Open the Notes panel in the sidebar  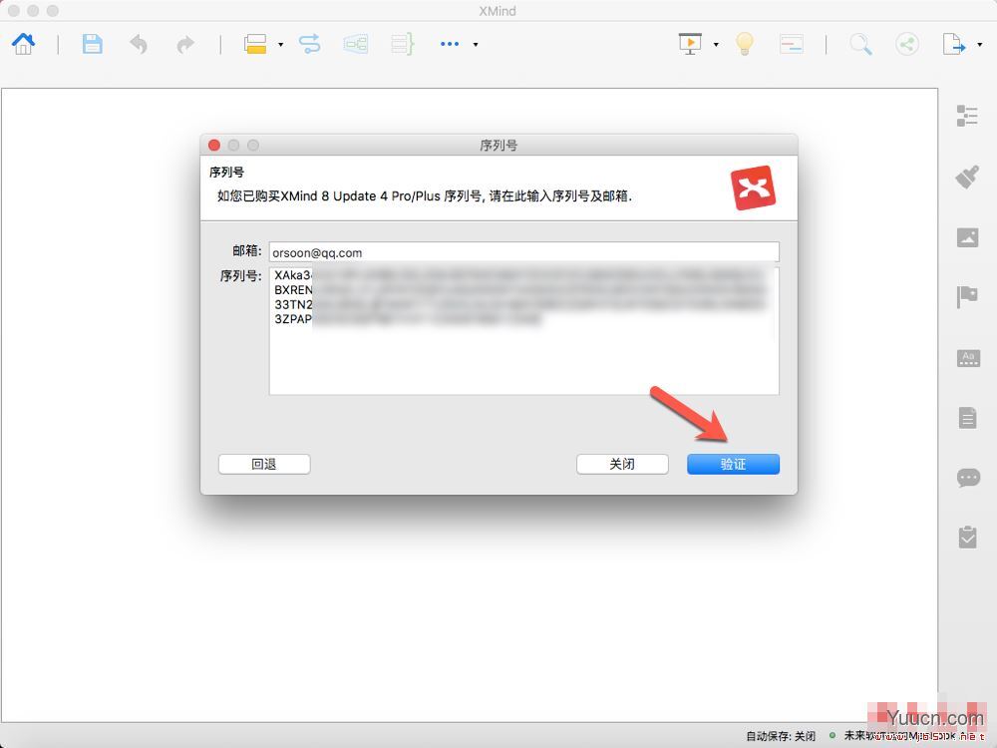point(968,418)
